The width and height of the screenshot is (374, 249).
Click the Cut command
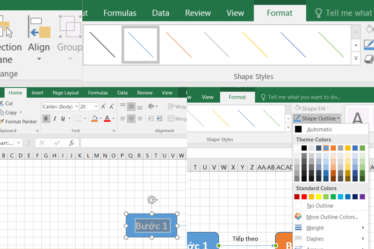coord(9,103)
